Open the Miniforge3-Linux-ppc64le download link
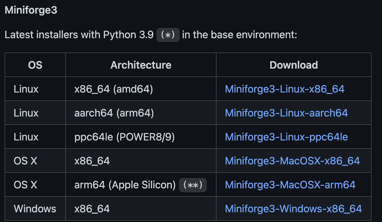The width and height of the screenshot is (382, 222). click(x=286, y=137)
